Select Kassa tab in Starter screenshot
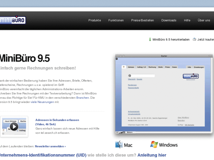This screenshot has width=214, height=160. (x=175, y=67)
